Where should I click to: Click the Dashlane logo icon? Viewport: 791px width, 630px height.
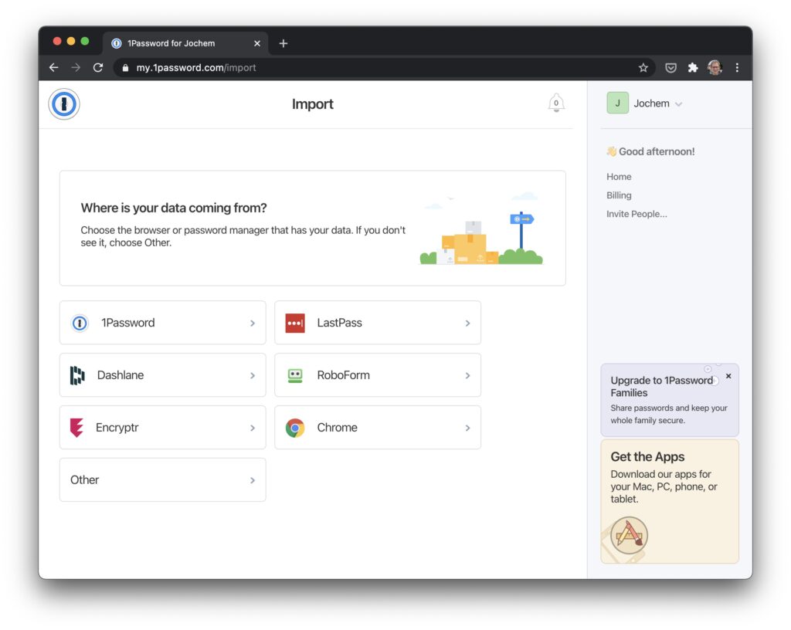pyautogui.click(x=77, y=375)
